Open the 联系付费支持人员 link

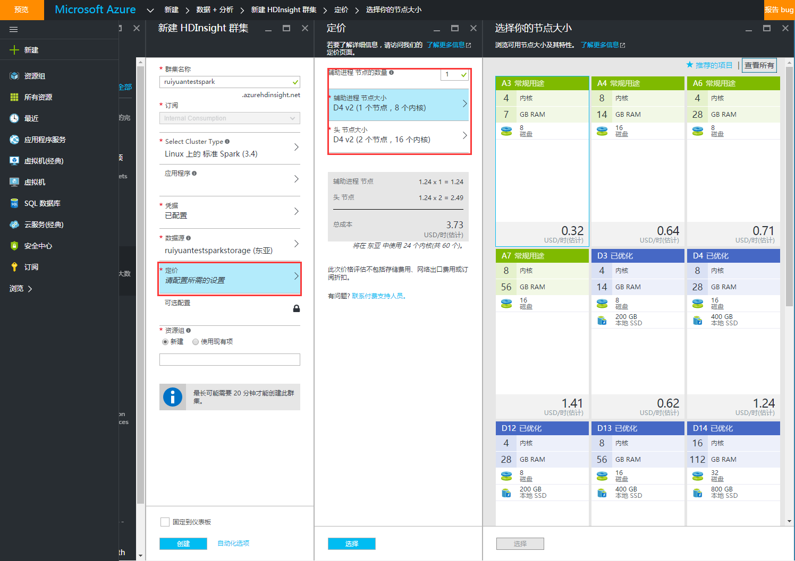pyautogui.click(x=379, y=296)
